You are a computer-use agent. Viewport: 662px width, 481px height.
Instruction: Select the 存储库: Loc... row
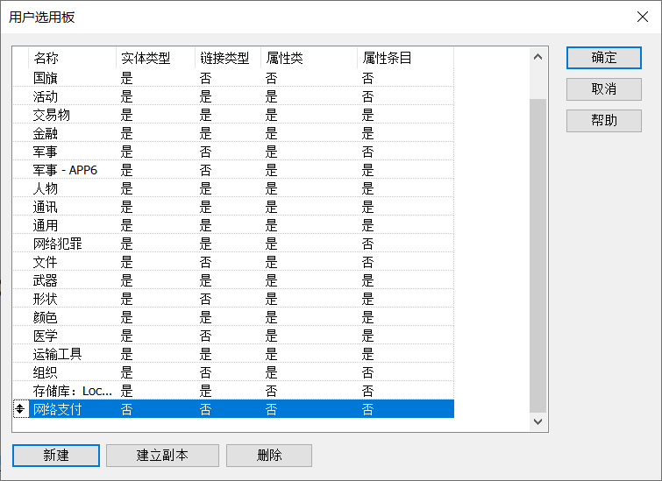pyautogui.click(x=233, y=391)
